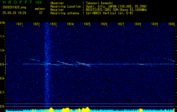Screen dimensions: 177x112
Task: Click time marker 1930
Action: pos(171,24)
